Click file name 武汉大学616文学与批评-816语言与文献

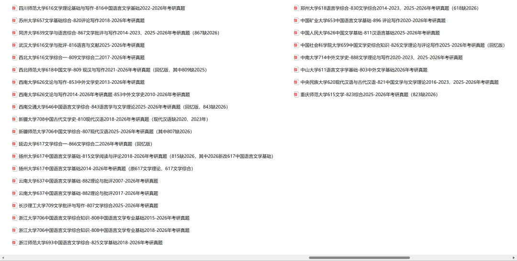coord(82,45)
